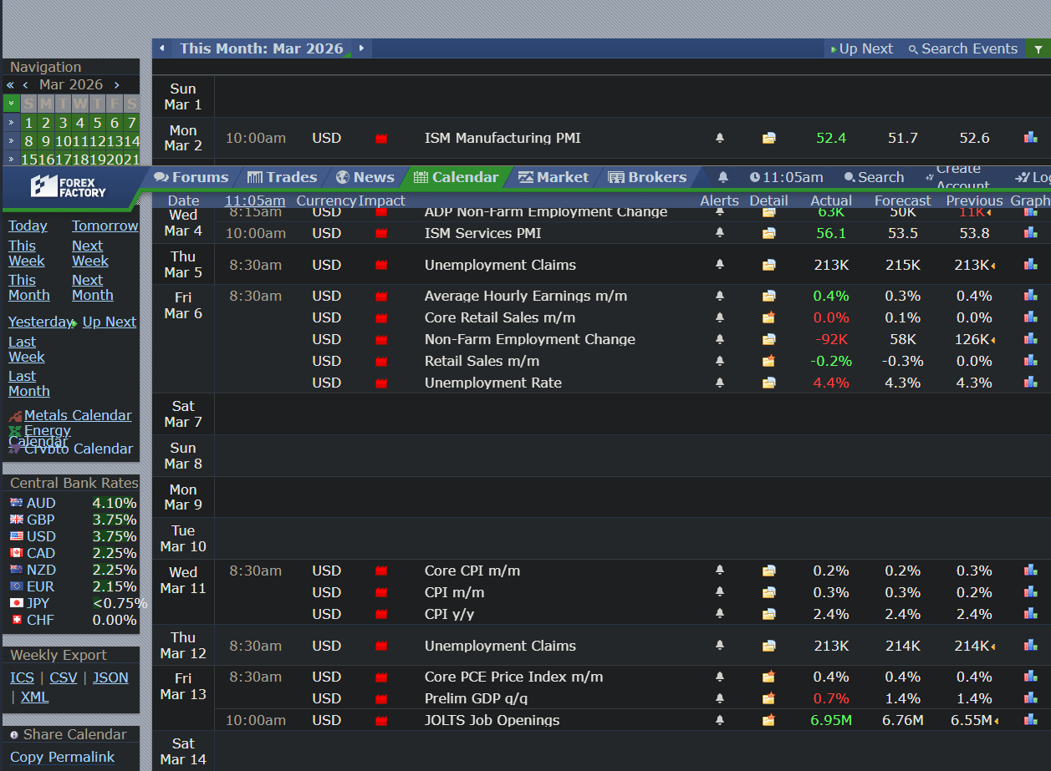
Task: Download the CSV weekly export
Action: click(63, 677)
